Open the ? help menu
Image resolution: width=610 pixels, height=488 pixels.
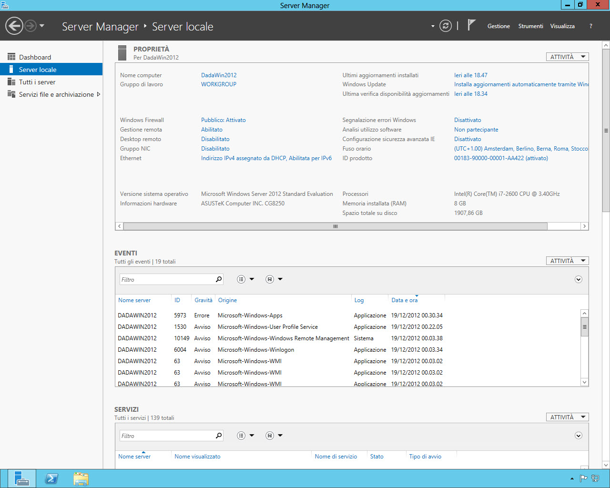[x=591, y=26]
